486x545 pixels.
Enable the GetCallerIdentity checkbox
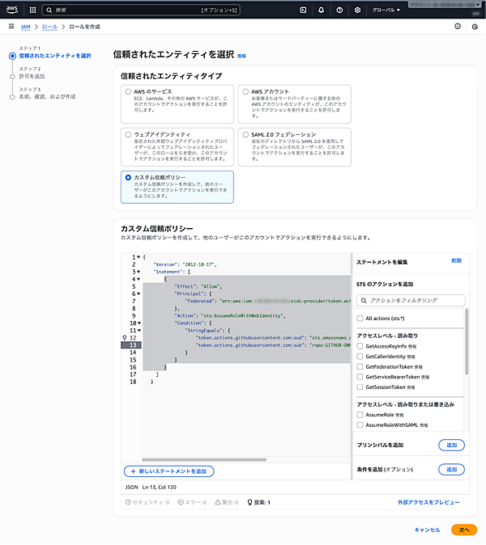360,356
